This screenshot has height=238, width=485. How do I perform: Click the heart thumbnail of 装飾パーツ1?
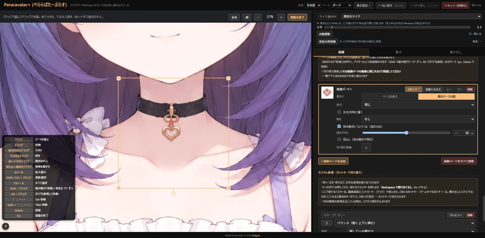[x=327, y=93]
